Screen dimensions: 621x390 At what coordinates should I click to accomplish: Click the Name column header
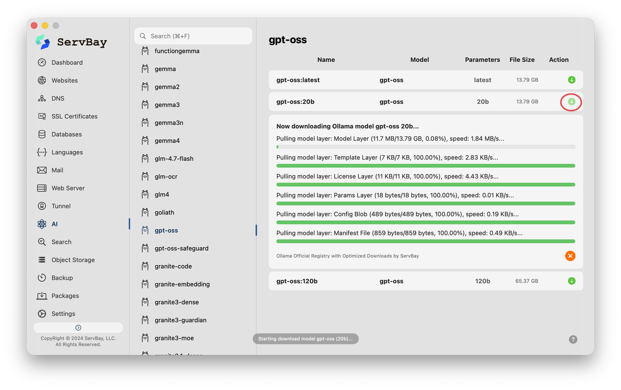326,60
